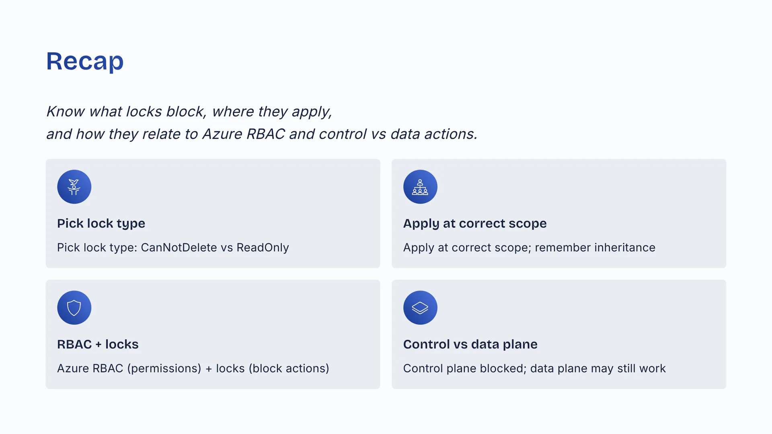
Task: Click the word CanNotDelete in the first card
Action: [x=179, y=248]
